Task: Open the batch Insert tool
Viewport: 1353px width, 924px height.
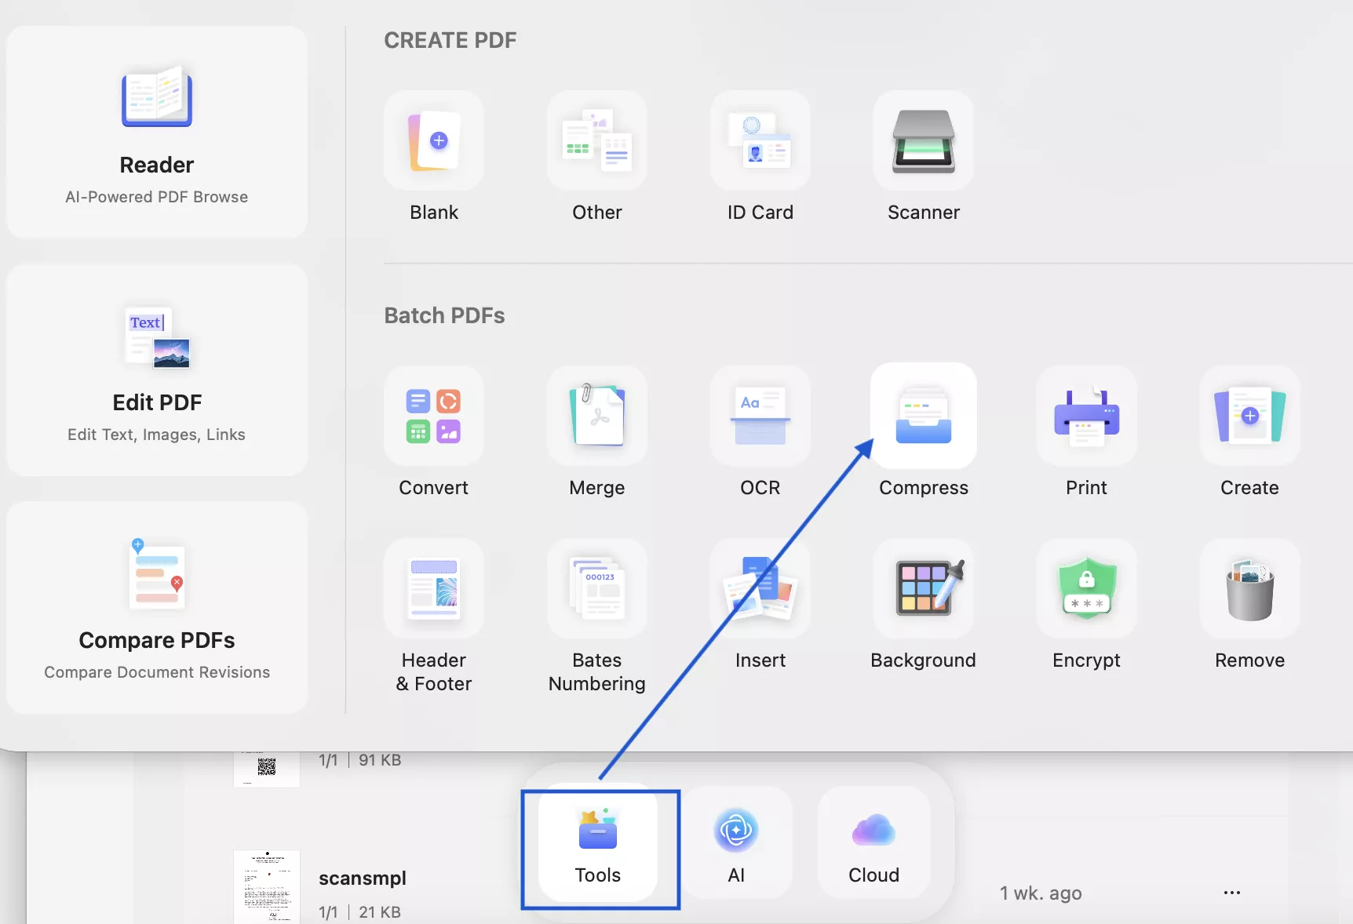Action: [x=760, y=588]
